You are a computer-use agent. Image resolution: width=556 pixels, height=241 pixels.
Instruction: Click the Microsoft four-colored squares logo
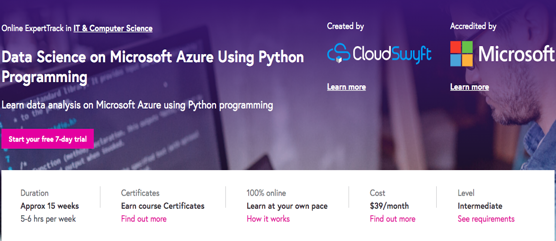pyautogui.click(x=461, y=53)
